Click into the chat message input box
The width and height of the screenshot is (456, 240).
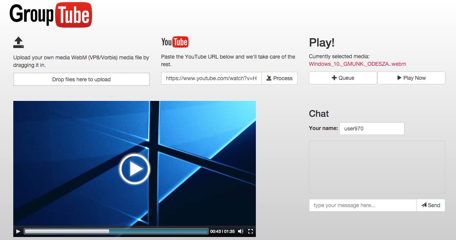click(363, 205)
